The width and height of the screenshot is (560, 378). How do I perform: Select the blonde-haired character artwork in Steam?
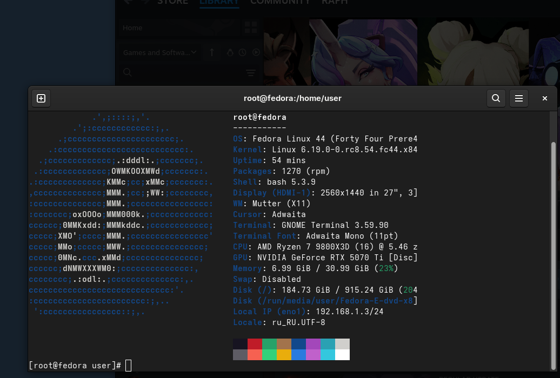(473, 52)
